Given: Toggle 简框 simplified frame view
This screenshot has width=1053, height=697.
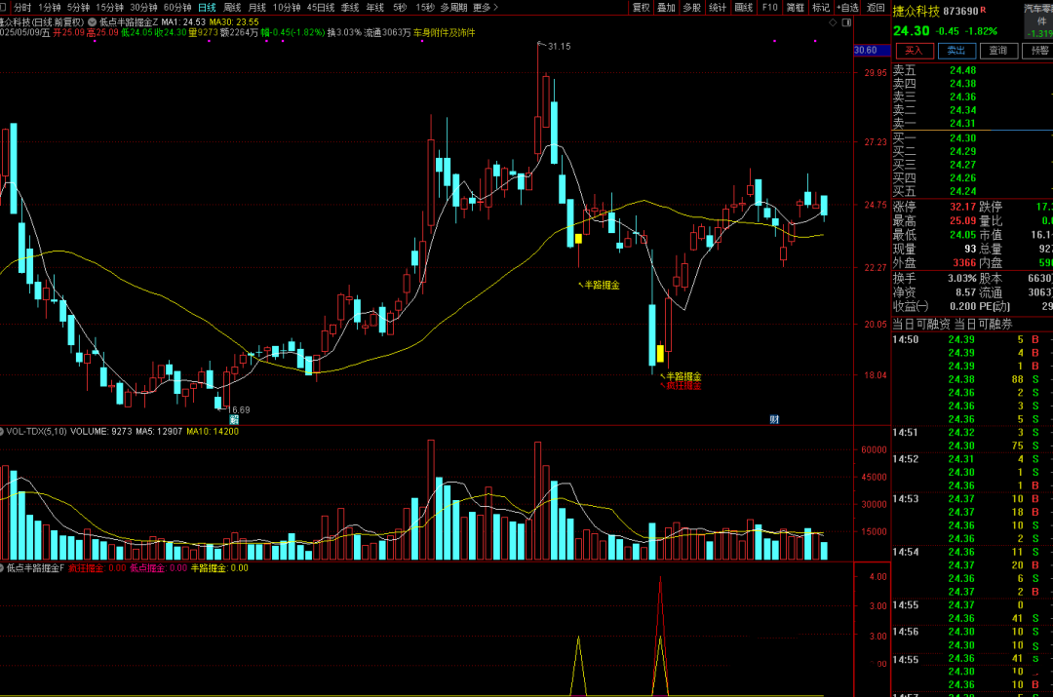Looking at the screenshot, I should [x=796, y=7].
